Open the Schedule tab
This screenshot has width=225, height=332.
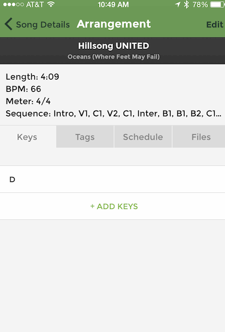point(143,137)
